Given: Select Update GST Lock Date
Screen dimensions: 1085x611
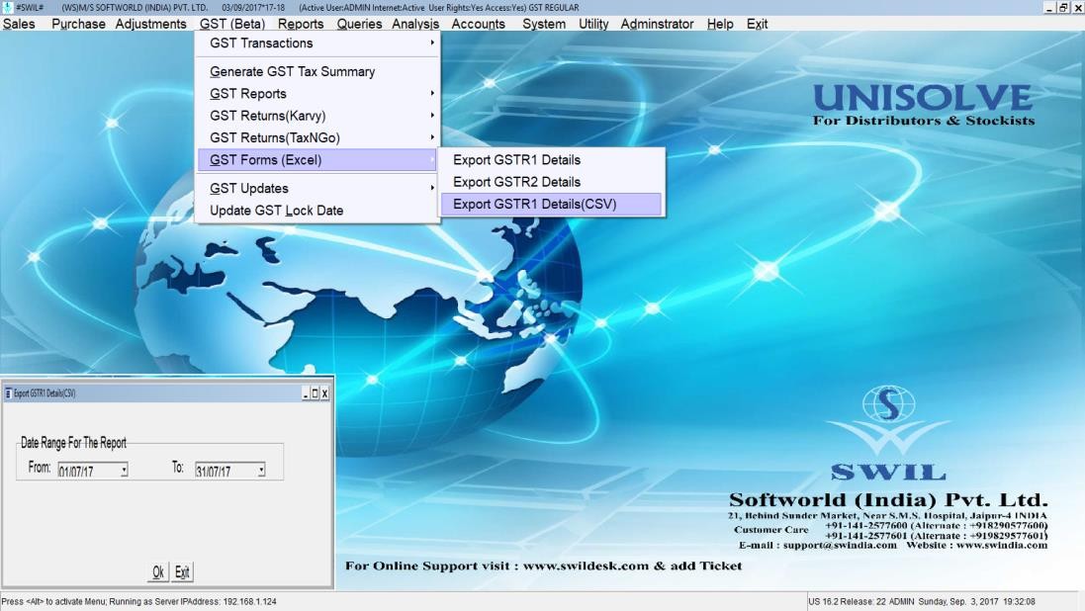Looking at the screenshot, I should tap(317, 211).
